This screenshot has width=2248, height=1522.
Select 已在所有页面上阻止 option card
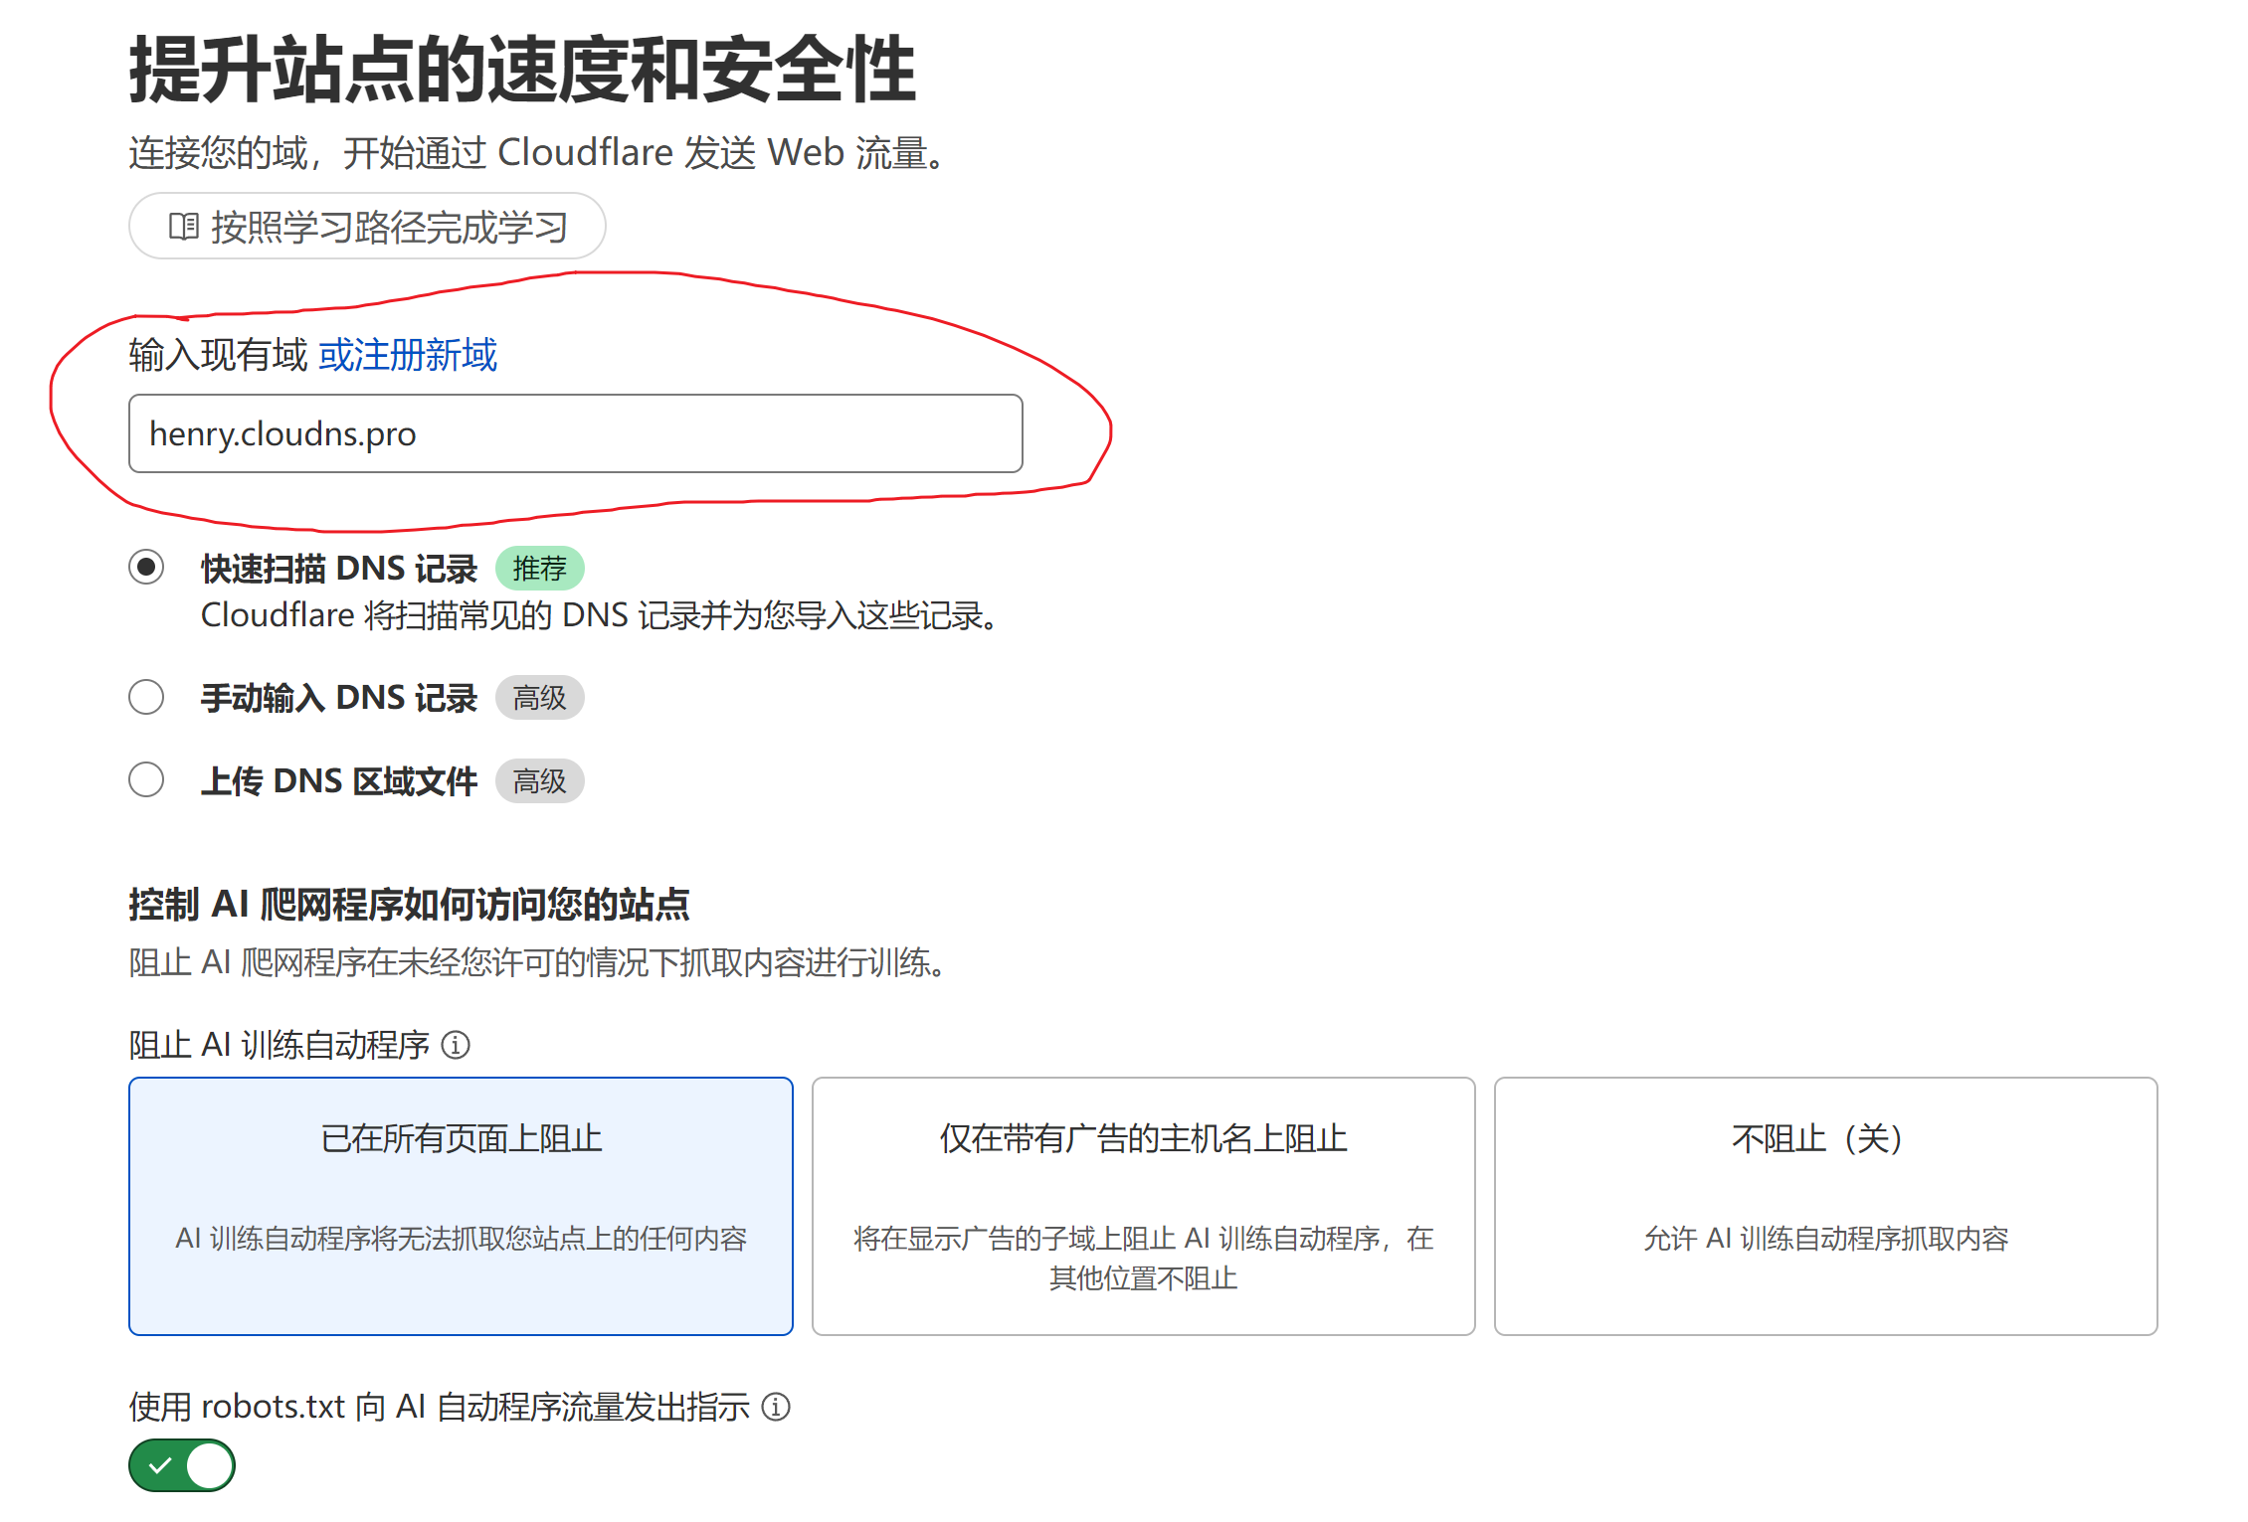coord(461,1206)
